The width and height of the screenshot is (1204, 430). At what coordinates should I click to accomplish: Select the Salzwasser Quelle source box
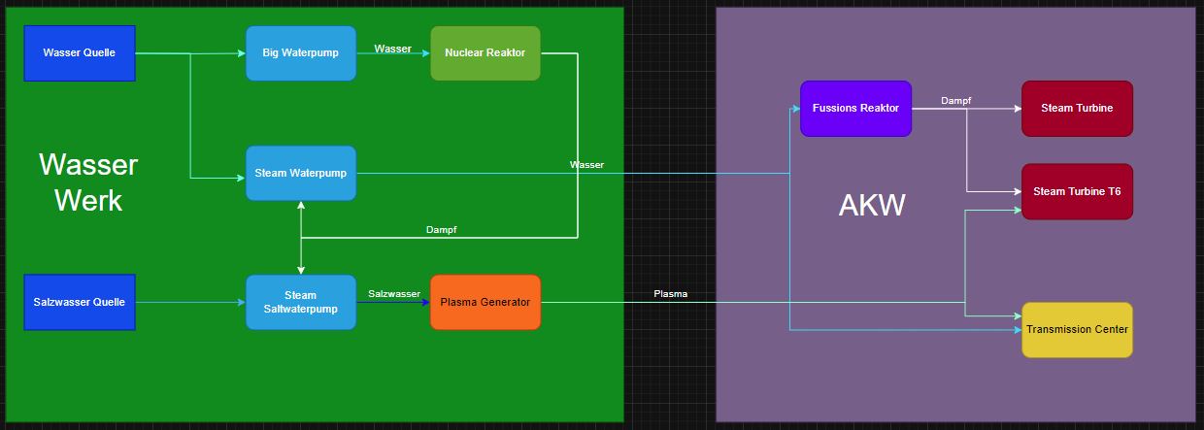pyautogui.click(x=80, y=302)
